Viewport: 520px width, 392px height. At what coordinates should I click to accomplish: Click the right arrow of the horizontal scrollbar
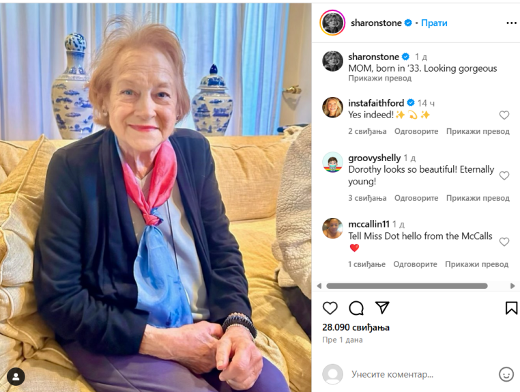click(512, 285)
